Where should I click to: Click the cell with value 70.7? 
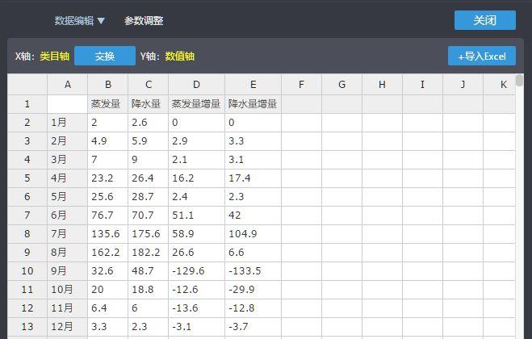pyautogui.click(x=149, y=216)
